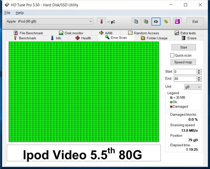210x169 pixels.
Task: Increase the Start value with up arrow
Action: pyautogui.click(x=199, y=70)
